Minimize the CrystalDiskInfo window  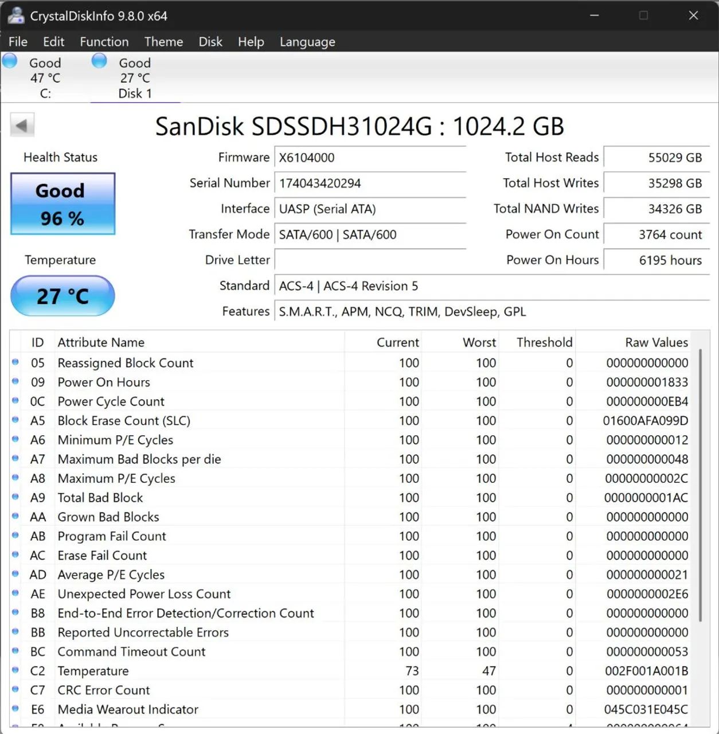[x=595, y=15]
